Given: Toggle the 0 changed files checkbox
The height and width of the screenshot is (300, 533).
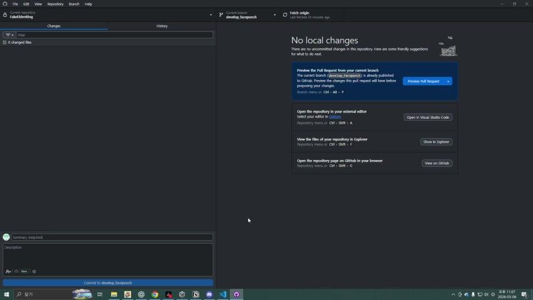Looking at the screenshot, I should pyautogui.click(x=4, y=42).
